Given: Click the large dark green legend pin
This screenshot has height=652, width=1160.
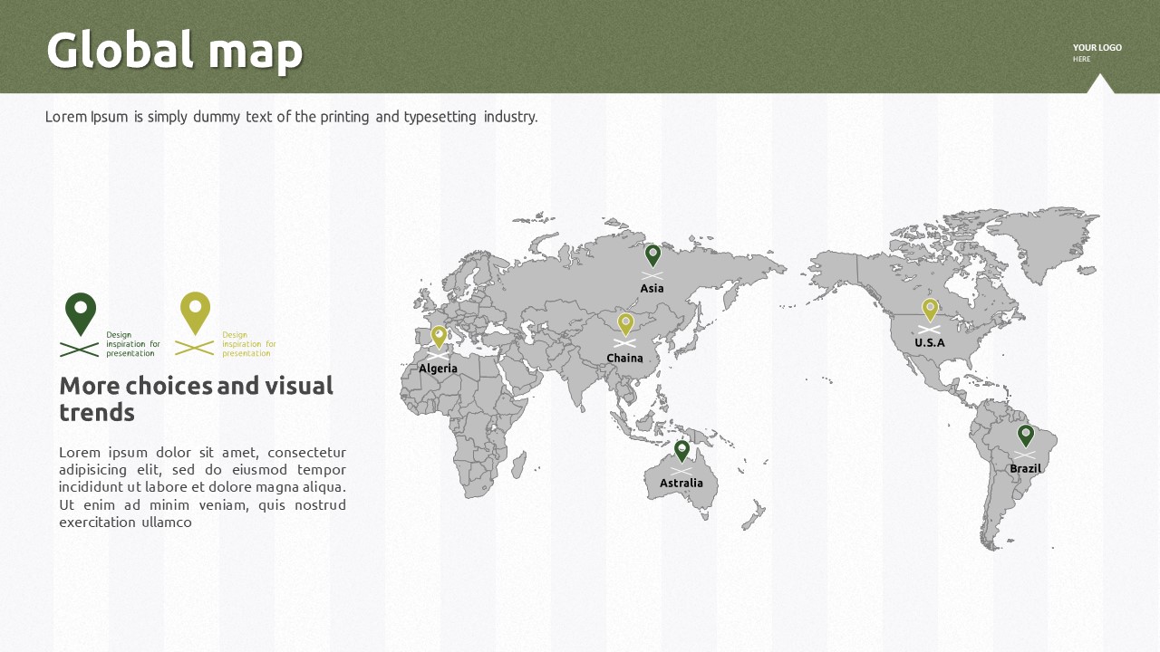Looking at the screenshot, I should point(81,312).
